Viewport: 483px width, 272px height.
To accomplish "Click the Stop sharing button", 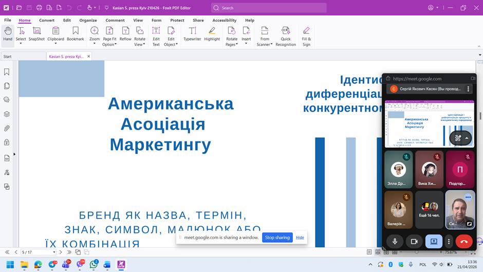I will (x=277, y=238).
